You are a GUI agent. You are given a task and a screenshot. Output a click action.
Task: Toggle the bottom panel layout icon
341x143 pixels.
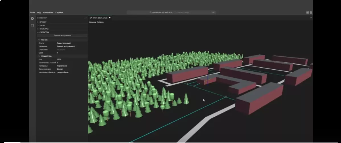pyautogui.click(x=307, y=12)
